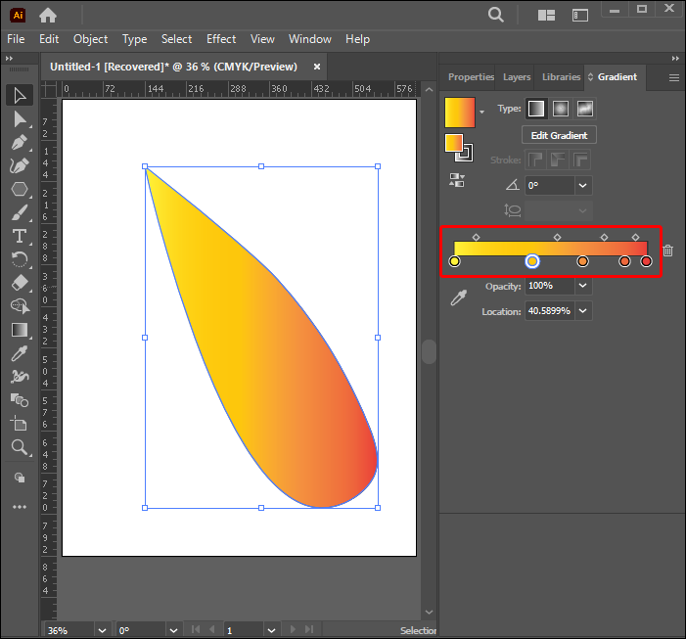Expand the Opacity dropdown
Screen dimensions: 686x639
[x=583, y=286]
